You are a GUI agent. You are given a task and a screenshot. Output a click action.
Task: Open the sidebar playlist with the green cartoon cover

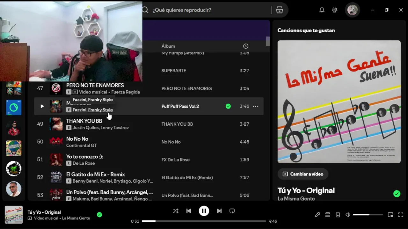click(14, 148)
